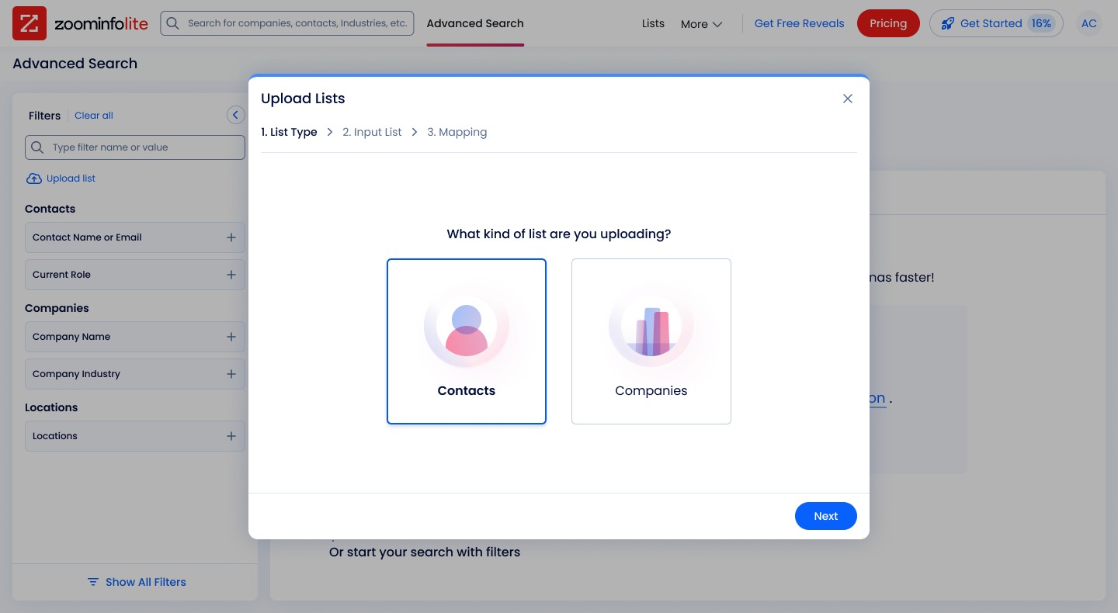Click Show All Filters text
This screenshot has width=1118, height=613.
click(x=146, y=582)
